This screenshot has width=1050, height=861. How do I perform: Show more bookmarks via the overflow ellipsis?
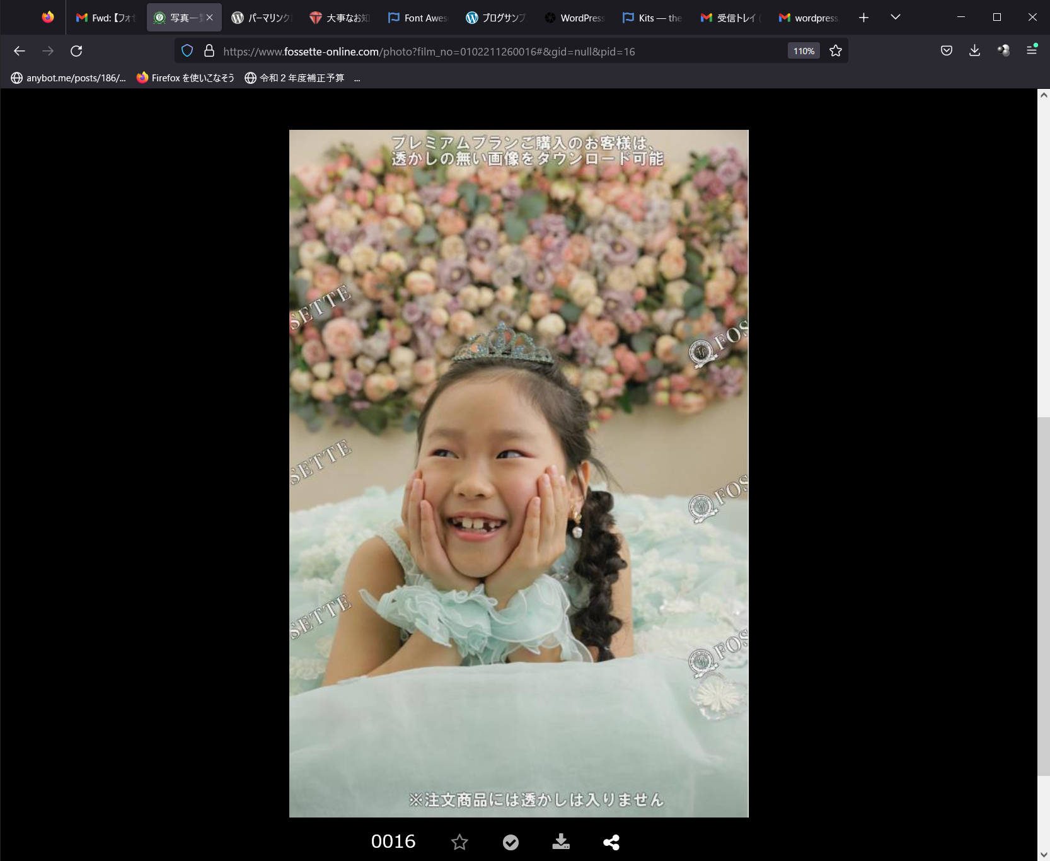[x=357, y=78]
